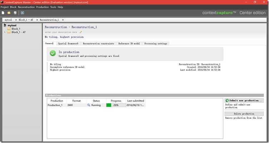Select Block_1 - AT in the project tree
269x143 pixels.
click(x=19, y=32)
